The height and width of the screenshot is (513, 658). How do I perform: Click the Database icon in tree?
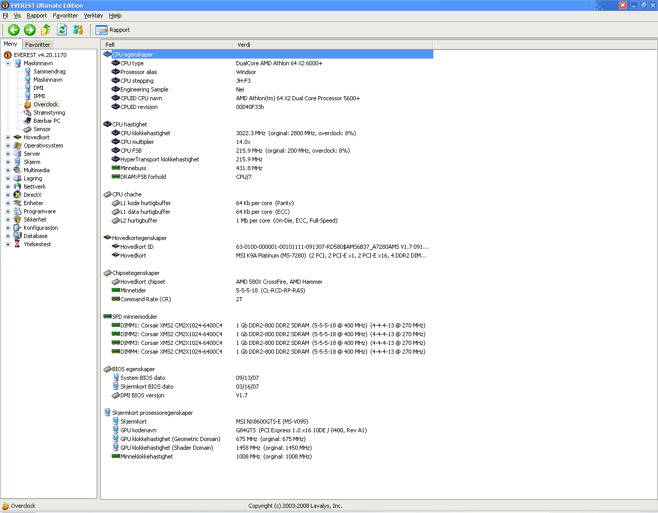pyautogui.click(x=17, y=236)
